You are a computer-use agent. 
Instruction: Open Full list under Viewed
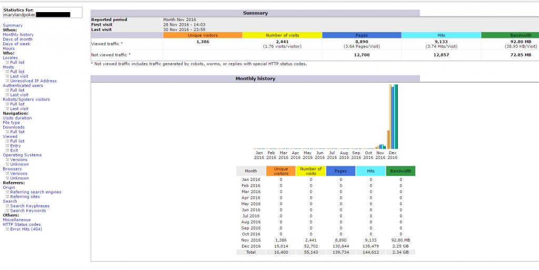17,141
